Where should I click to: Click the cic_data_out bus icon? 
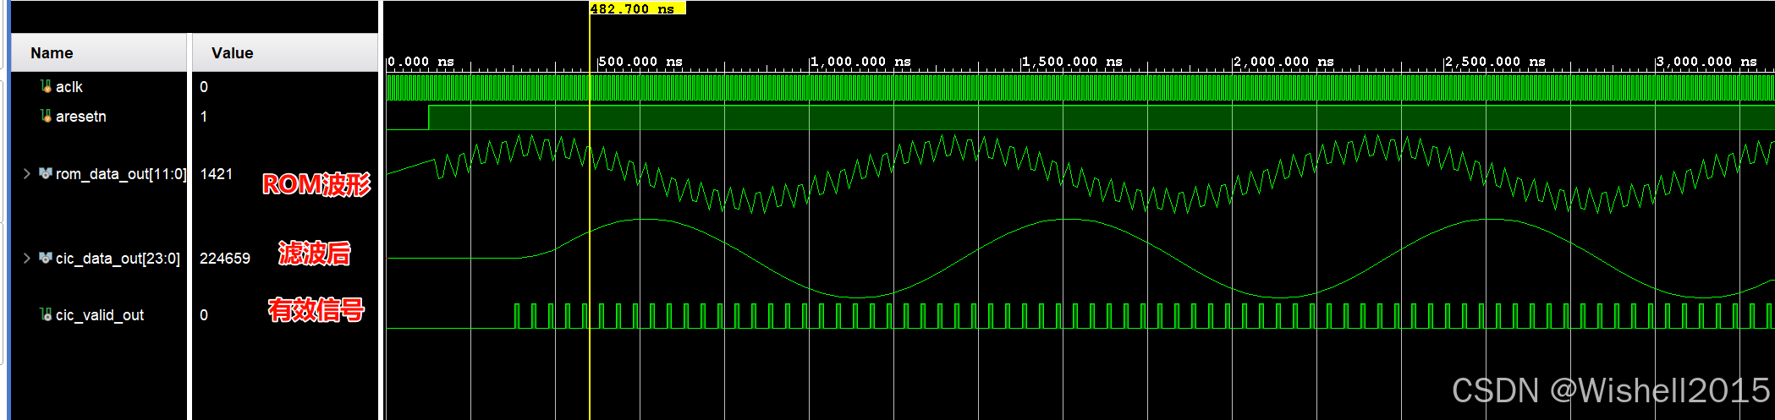46,258
